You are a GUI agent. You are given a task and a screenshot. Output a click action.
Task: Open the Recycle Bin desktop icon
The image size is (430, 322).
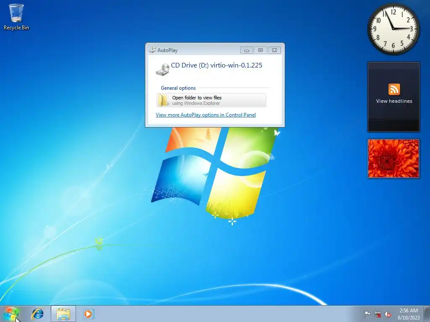coord(16,17)
